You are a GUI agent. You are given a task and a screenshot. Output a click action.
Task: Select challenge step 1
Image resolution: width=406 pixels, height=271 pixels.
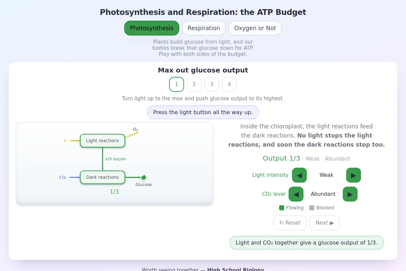177,84
